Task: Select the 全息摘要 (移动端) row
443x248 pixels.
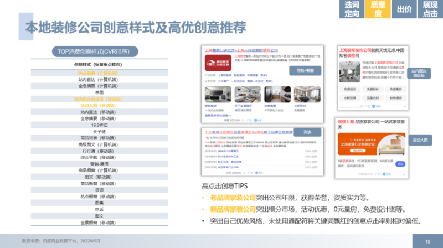Action: tap(99, 118)
